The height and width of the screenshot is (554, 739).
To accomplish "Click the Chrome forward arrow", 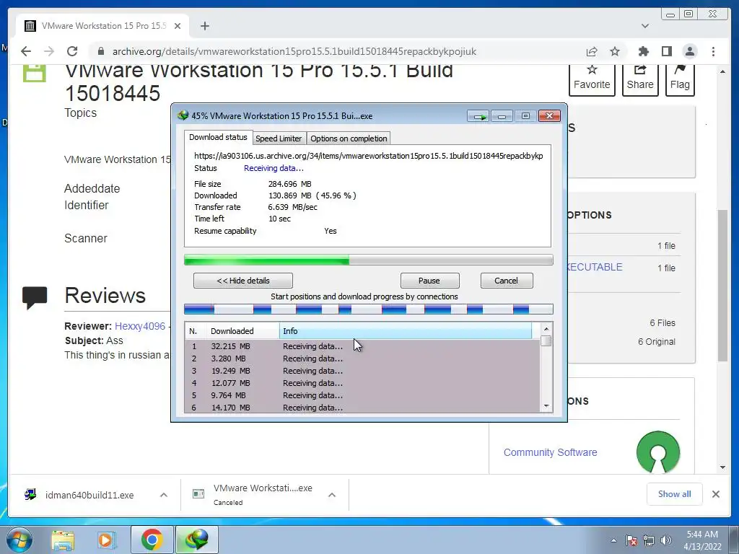I will [49, 51].
